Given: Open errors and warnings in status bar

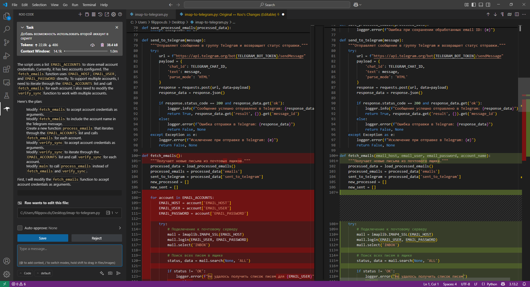Looking at the screenshot, I should pyautogui.click(x=19, y=284).
